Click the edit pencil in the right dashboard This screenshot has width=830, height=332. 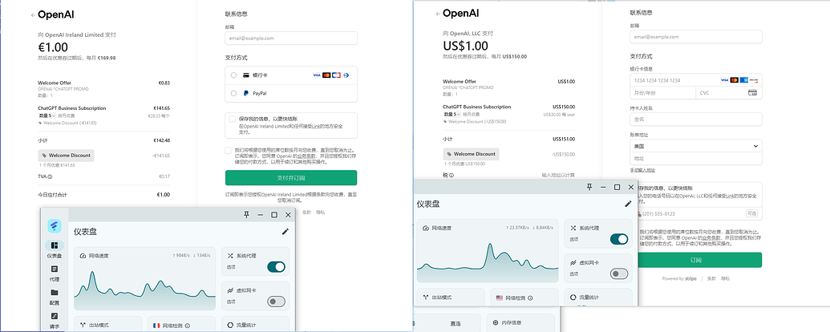coord(629,204)
